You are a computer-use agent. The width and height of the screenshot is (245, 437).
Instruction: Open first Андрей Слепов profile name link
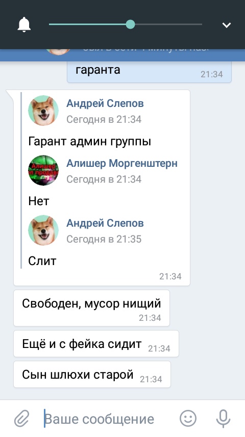(105, 103)
